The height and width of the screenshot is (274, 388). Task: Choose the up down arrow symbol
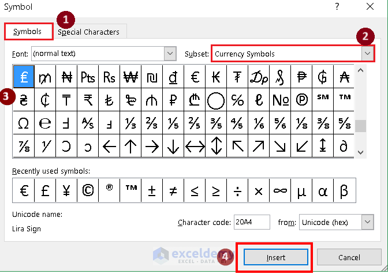tap(216, 145)
